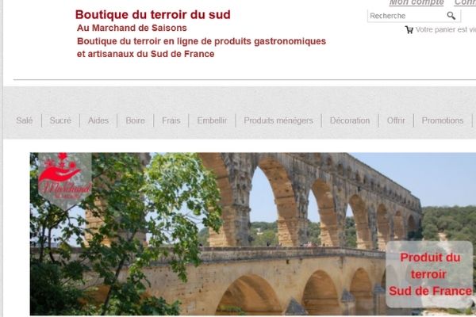The height and width of the screenshot is (317, 476).
Task: Click the Au Marchand de Saisons subtitle
Action: [x=132, y=28]
